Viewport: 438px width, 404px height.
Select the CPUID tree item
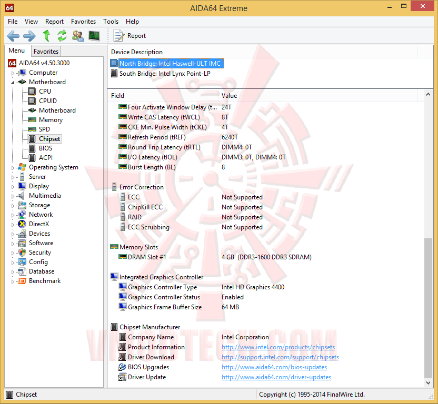(x=48, y=101)
